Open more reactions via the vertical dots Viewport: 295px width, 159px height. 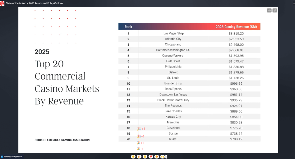167,156
